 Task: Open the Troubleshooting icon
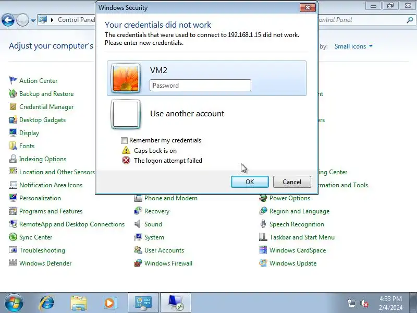[13, 250]
